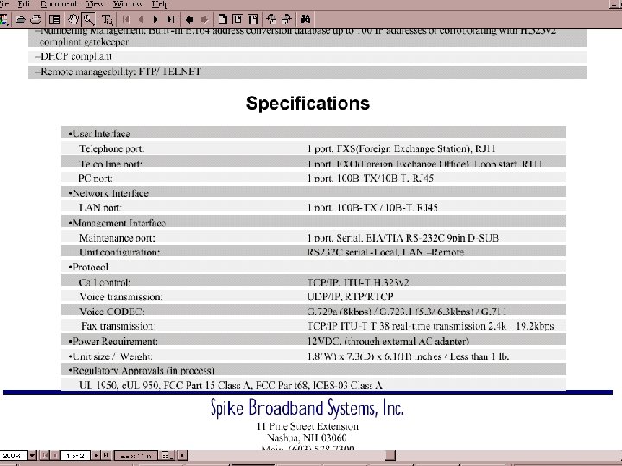Viewport: 622px width, 466px height.
Task: Select the Text selection tool
Action: coord(107,19)
